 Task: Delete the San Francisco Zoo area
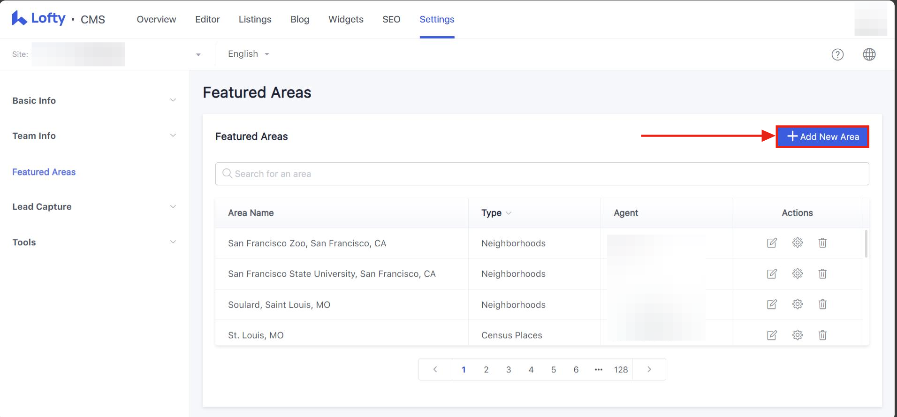point(822,243)
